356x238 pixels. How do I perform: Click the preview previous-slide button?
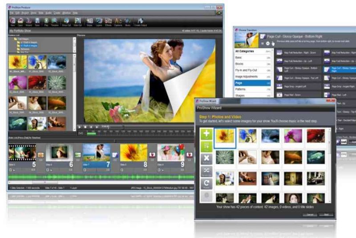91,127
